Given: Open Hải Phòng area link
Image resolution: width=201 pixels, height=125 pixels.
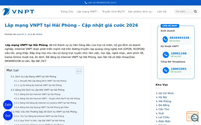Looking at the screenshot, I should (x=165, y=101).
